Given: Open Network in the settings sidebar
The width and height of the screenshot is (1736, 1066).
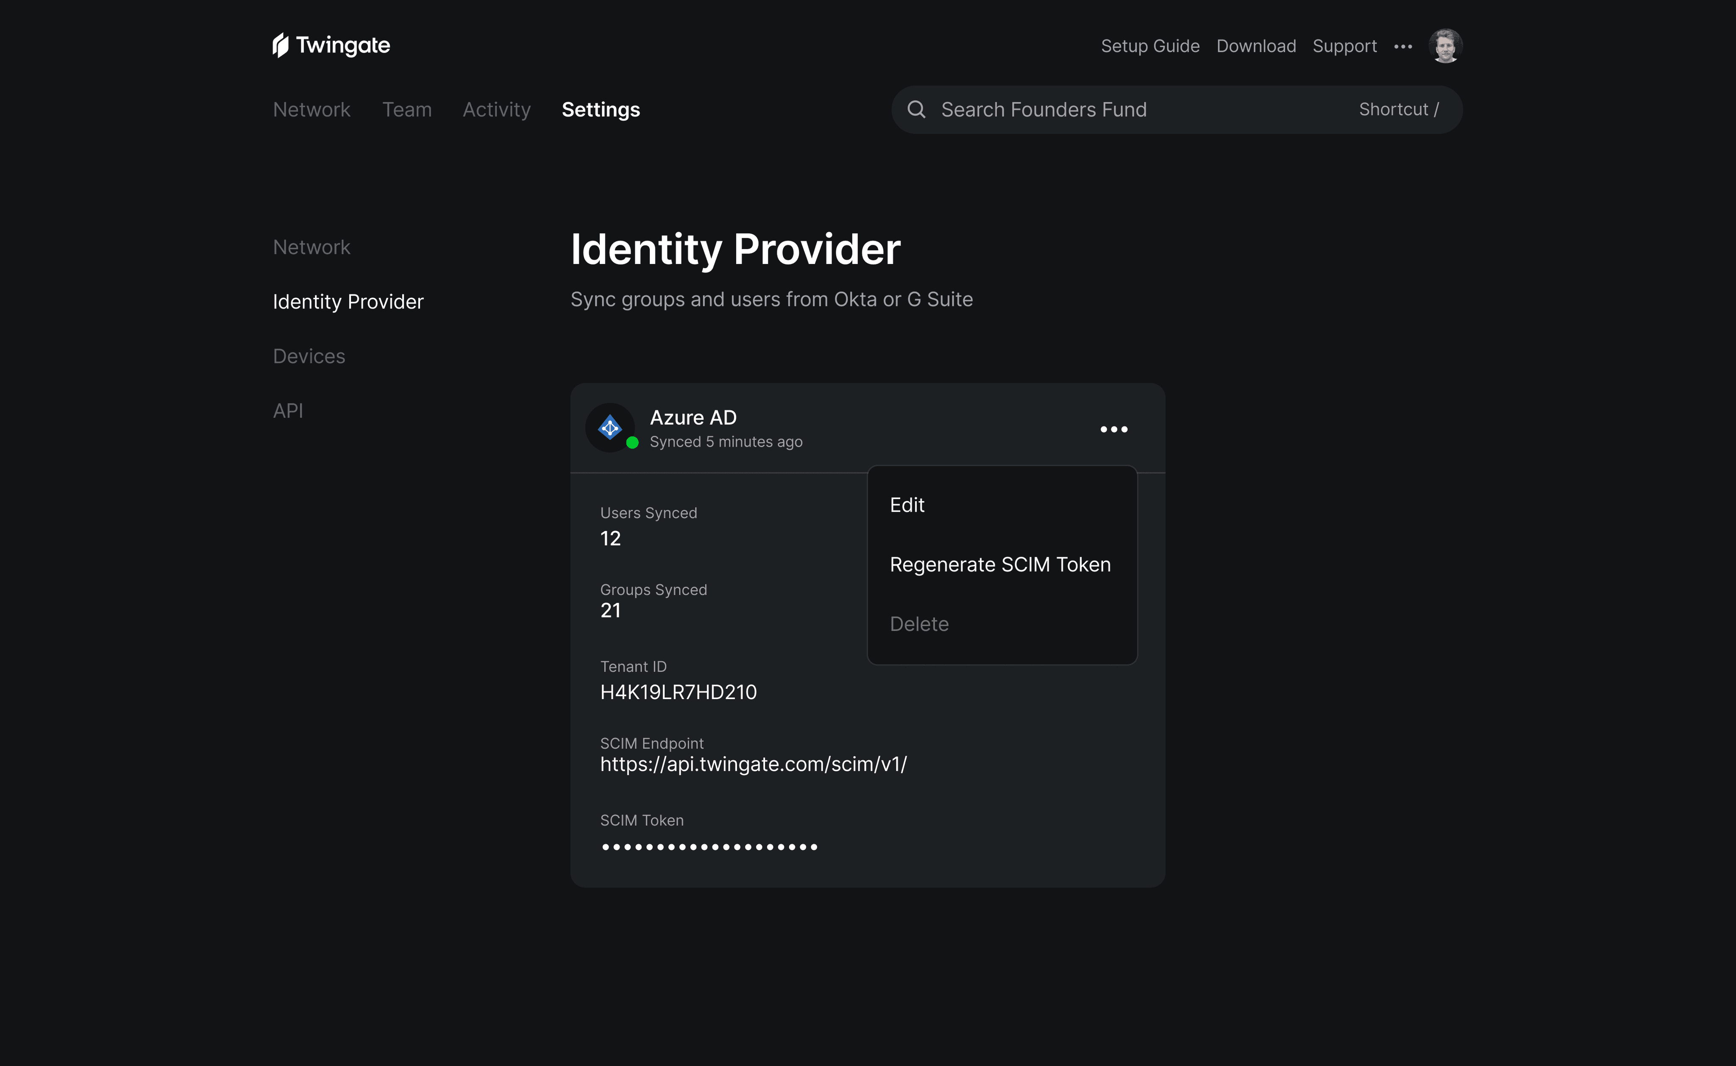Looking at the screenshot, I should click(x=312, y=247).
